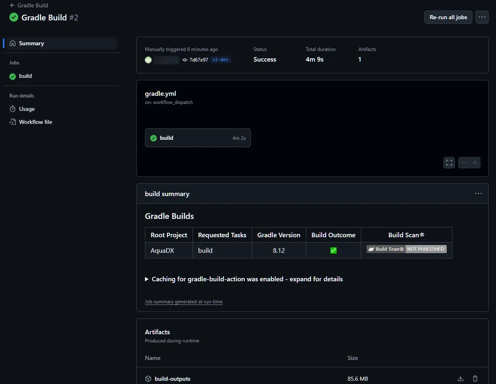Open the build job in sidebar

[x=25, y=76]
